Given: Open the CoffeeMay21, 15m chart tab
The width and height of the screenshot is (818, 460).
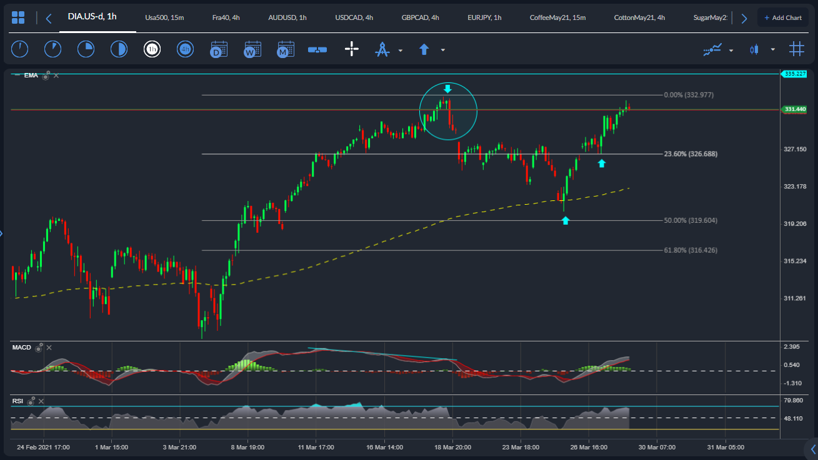Looking at the screenshot, I should point(557,17).
